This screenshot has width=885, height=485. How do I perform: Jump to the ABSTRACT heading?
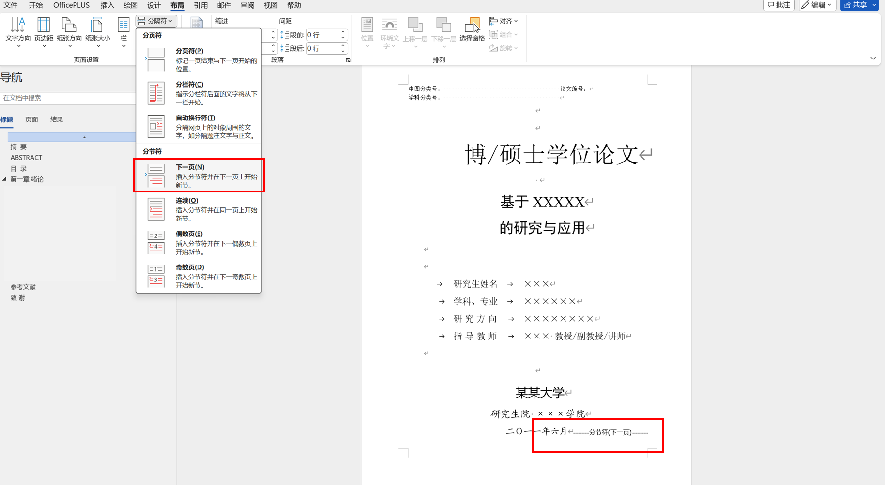coord(26,158)
